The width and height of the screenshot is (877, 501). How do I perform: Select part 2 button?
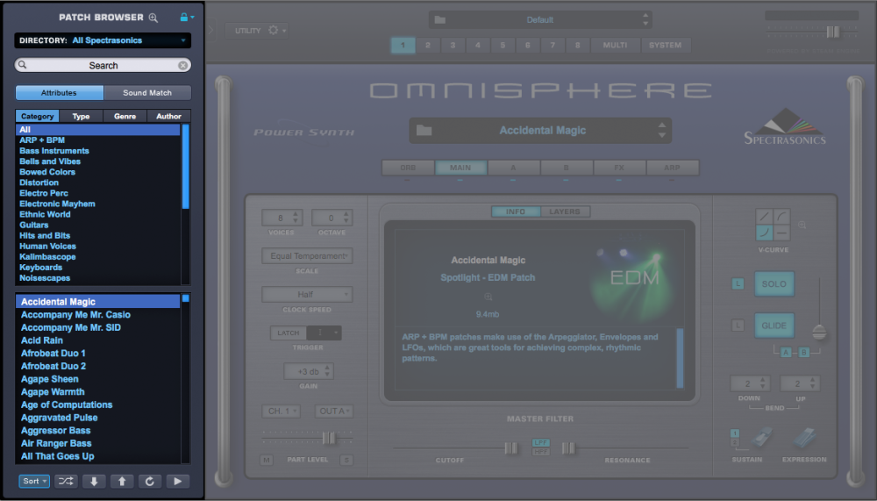428,46
